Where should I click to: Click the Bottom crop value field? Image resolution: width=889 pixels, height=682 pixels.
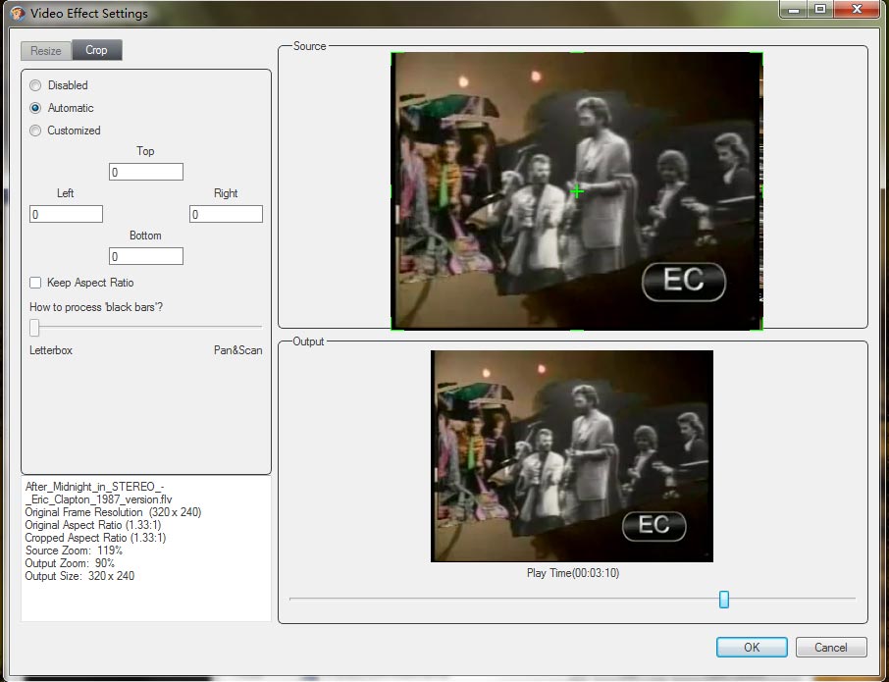[x=145, y=256]
